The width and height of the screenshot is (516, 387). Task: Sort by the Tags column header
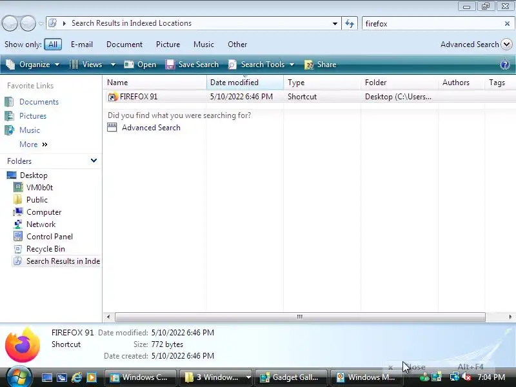[x=501, y=83]
